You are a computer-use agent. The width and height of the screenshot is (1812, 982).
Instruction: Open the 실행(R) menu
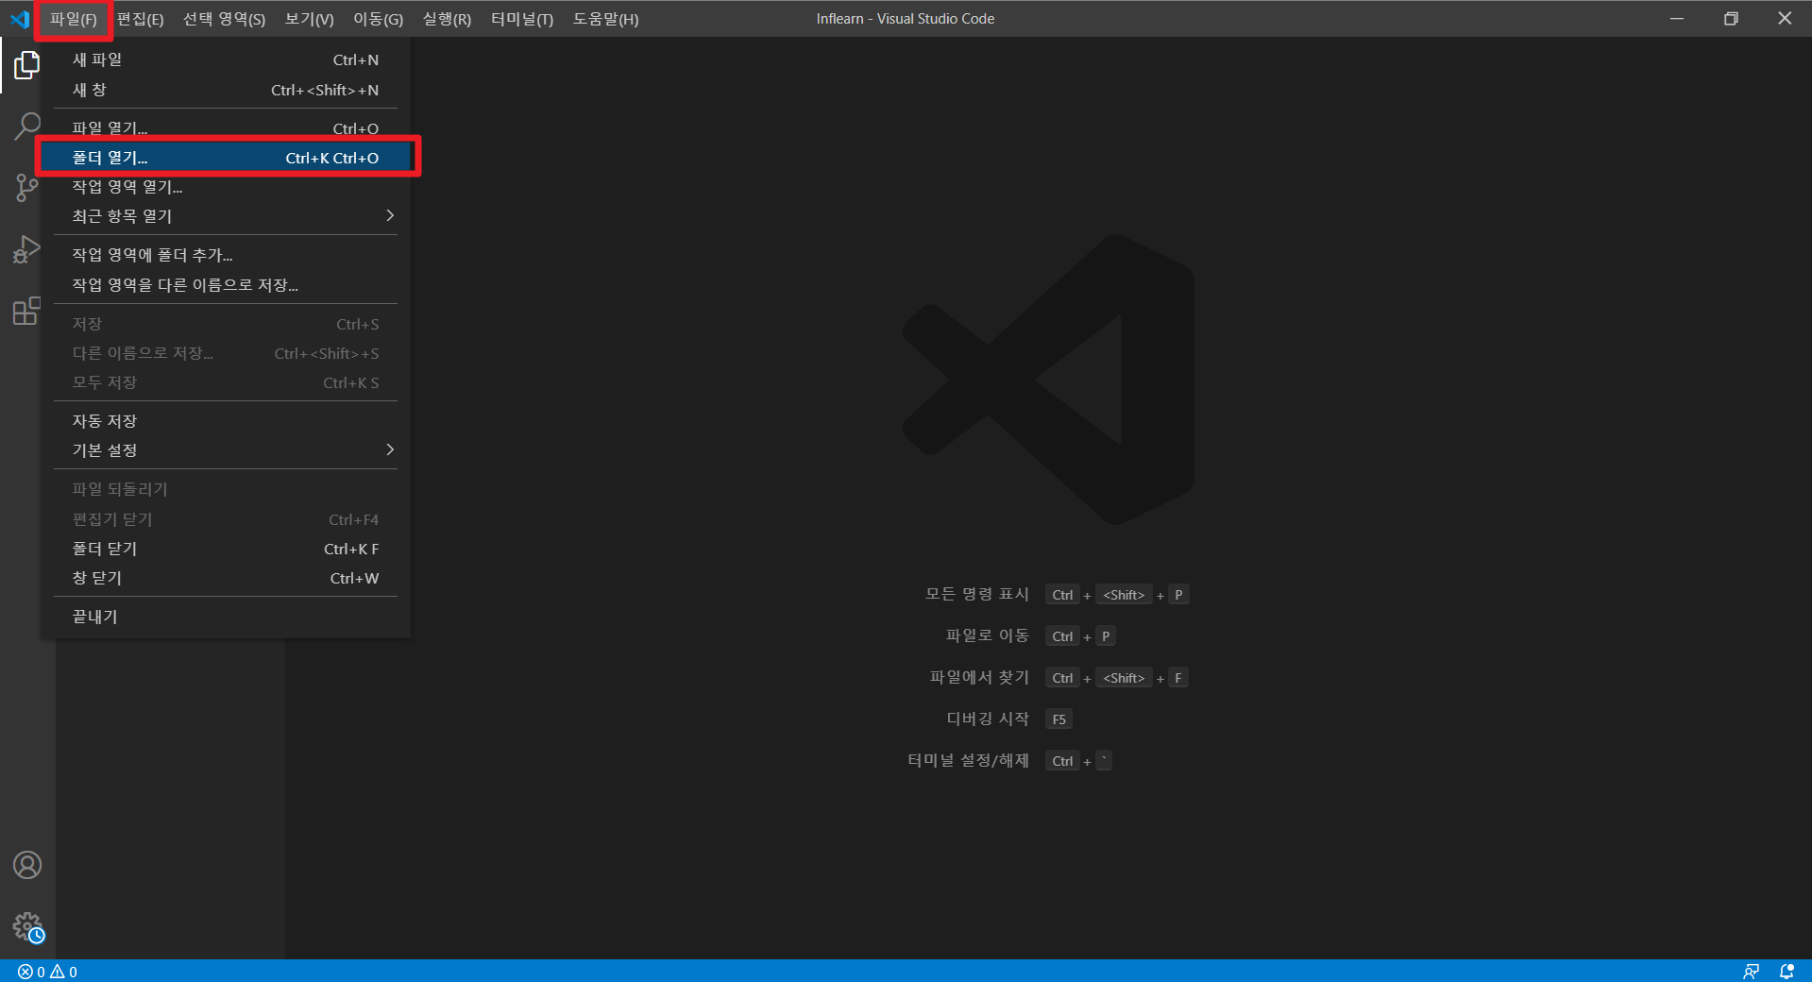447,19
